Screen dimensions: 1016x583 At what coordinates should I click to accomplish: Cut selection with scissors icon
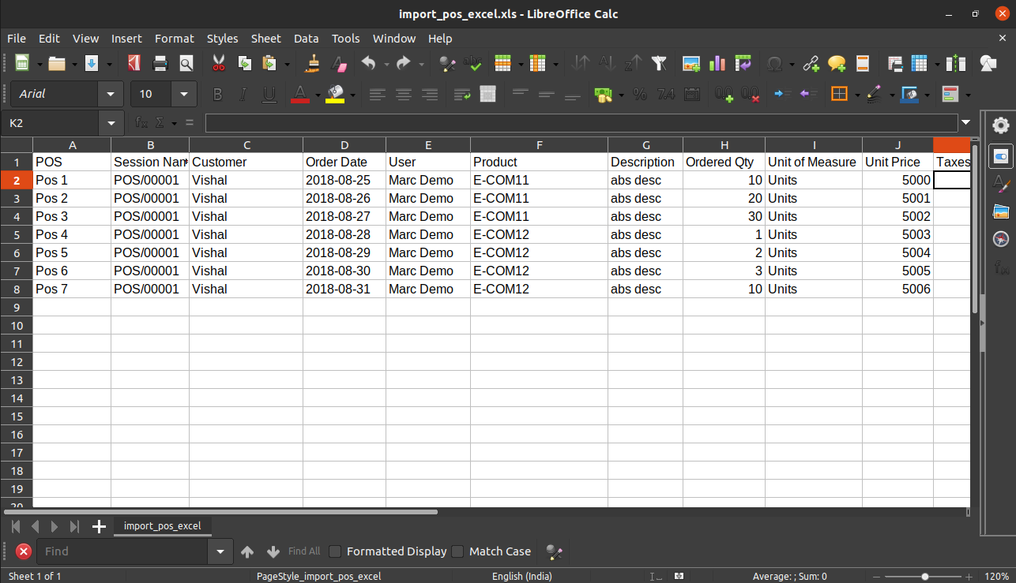pos(219,64)
